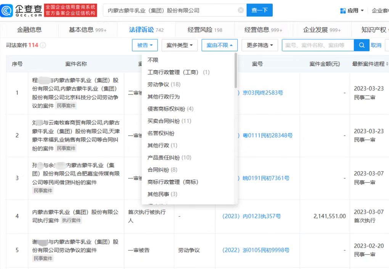Image resolution: width=389 pixels, height=269 pixels.
Task: Select 其他行政行为 option
Action: (164, 96)
